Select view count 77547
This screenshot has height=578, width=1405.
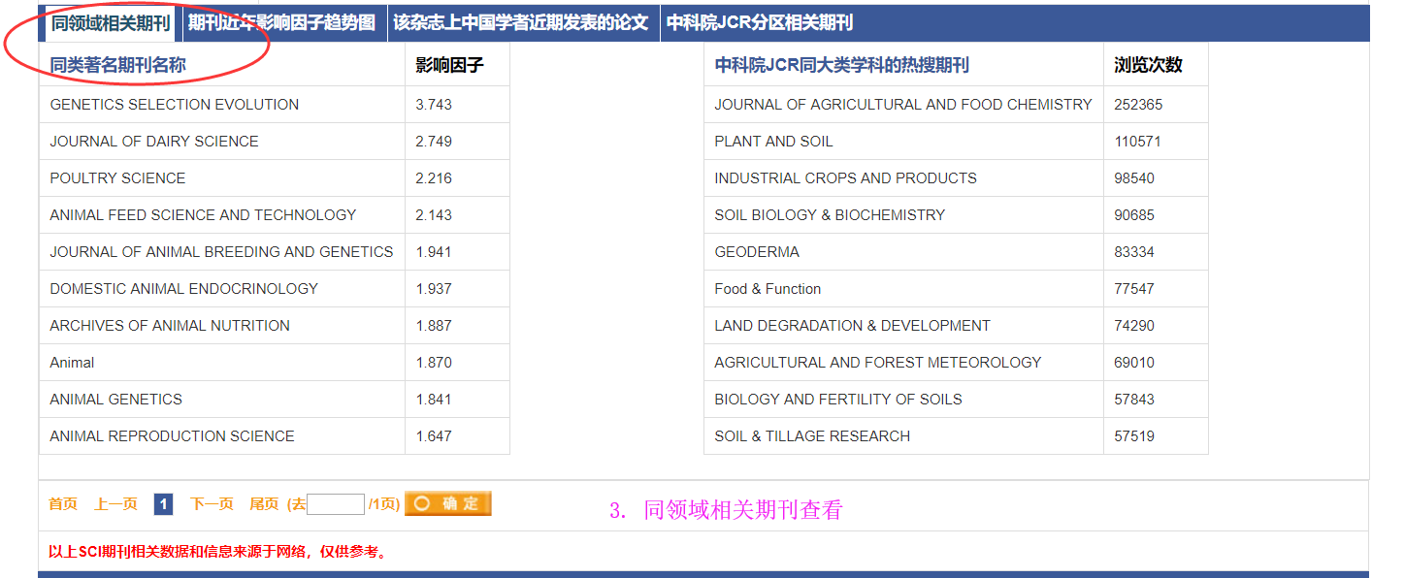coord(1134,289)
